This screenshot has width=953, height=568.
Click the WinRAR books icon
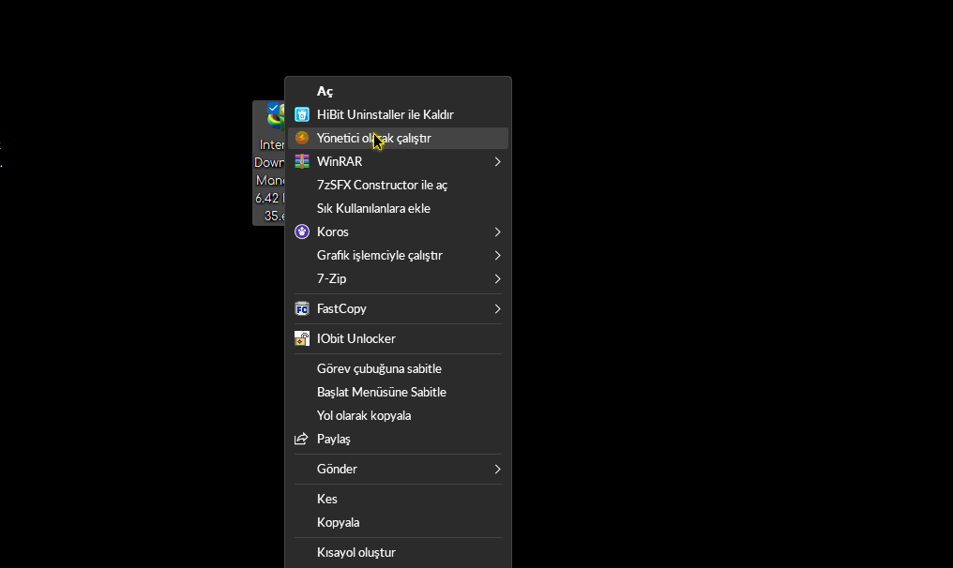[x=302, y=161]
